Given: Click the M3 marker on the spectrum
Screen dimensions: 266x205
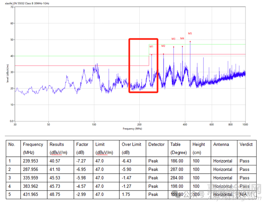Looking at the screenshot, I should [173, 39].
